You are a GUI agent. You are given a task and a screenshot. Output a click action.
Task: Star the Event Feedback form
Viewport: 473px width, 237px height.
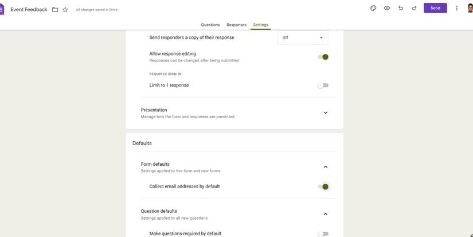(65, 10)
